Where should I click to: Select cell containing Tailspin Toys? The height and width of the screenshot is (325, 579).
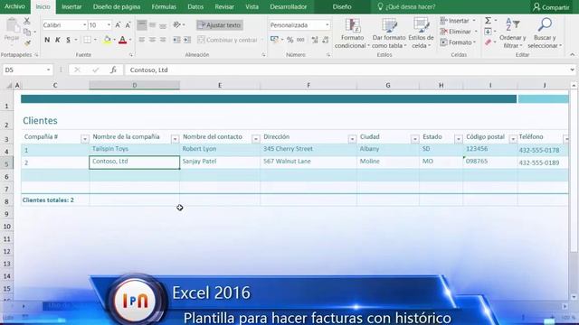pyautogui.click(x=135, y=149)
